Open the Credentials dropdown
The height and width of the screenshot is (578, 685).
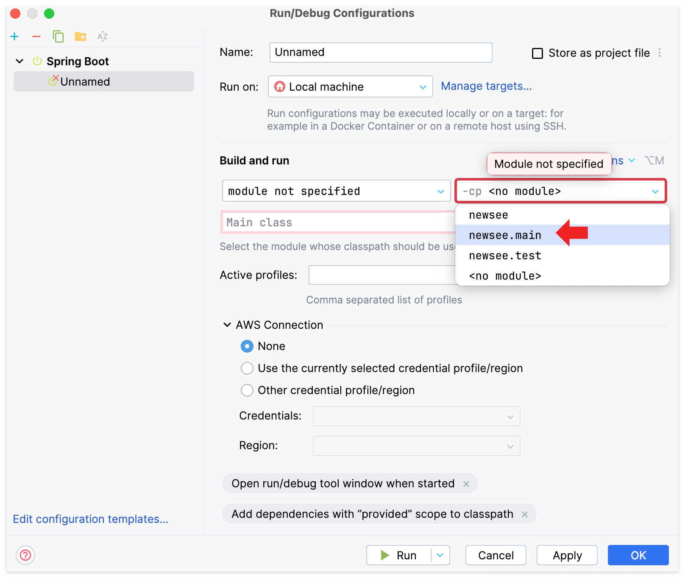pos(416,416)
